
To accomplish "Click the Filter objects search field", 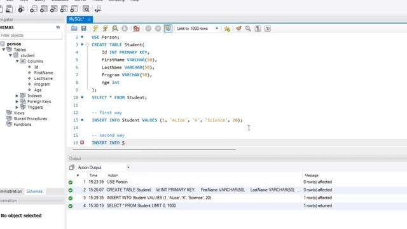I will 31,36.
